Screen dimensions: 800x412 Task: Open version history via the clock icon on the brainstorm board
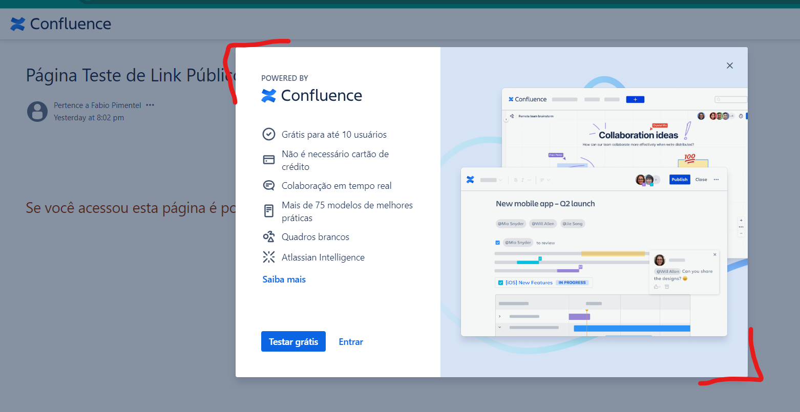(741, 116)
